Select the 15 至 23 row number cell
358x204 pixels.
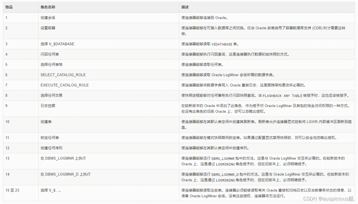pyautogui.click(x=12, y=190)
